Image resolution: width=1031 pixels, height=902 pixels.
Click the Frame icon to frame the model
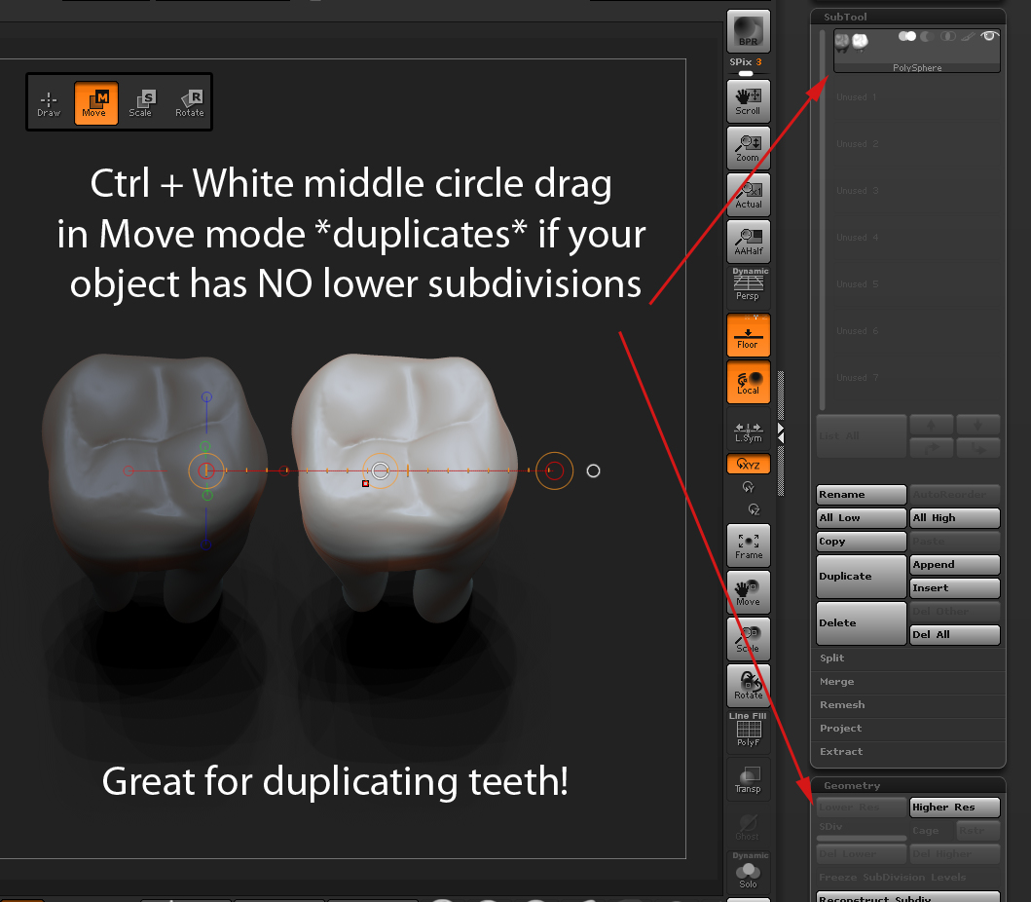[x=747, y=545]
